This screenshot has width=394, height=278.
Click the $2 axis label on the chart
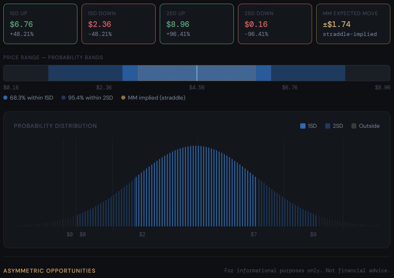pyautogui.click(x=142, y=234)
